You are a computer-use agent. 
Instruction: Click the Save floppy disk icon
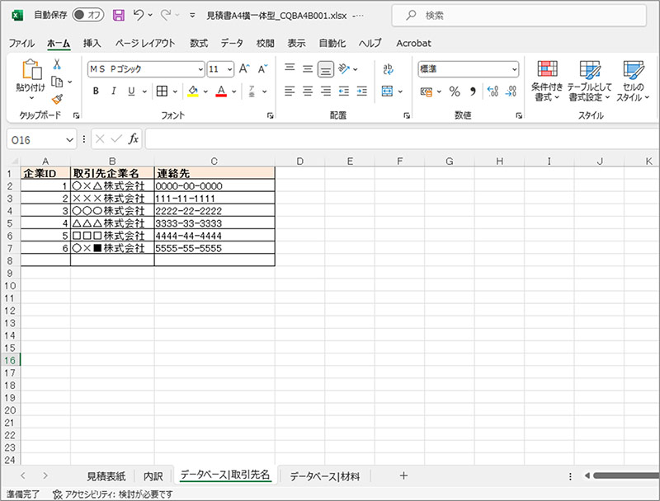[x=119, y=16]
